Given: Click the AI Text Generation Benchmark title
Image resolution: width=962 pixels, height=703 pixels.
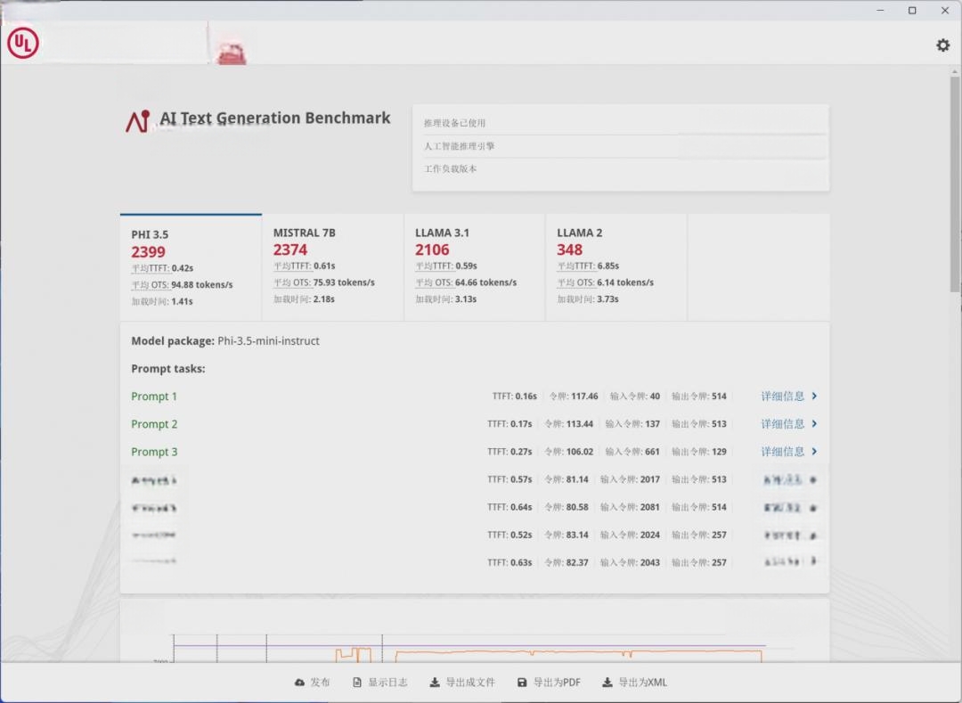Looking at the screenshot, I should click(275, 118).
